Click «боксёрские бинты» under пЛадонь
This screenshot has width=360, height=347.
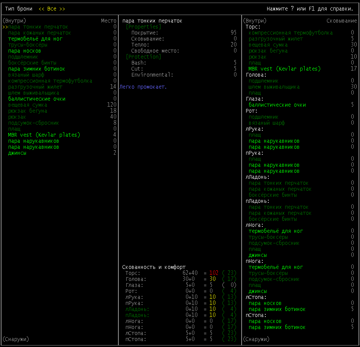(272, 219)
